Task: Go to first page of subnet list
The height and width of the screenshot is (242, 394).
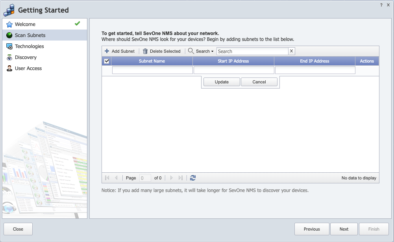Action: [107, 178]
